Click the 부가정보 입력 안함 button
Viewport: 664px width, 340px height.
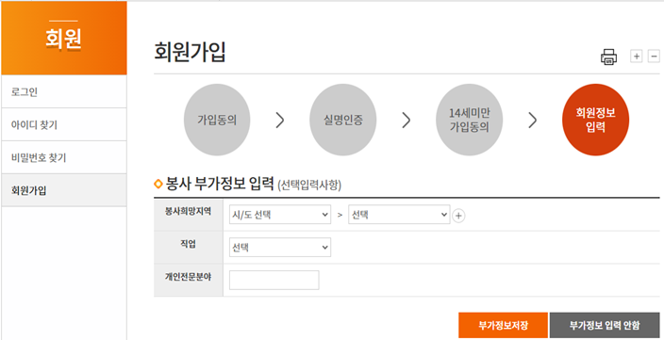[x=605, y=325]
